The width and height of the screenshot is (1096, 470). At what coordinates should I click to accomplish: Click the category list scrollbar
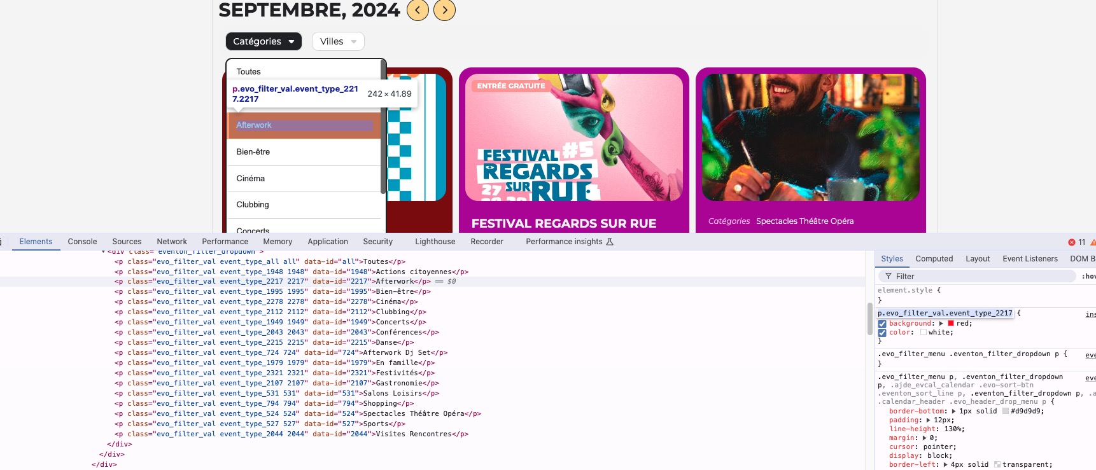(383, 127)
